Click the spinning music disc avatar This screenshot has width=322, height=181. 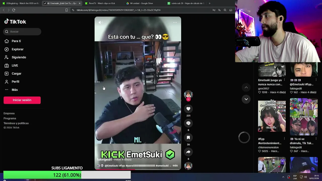(188, 166)
